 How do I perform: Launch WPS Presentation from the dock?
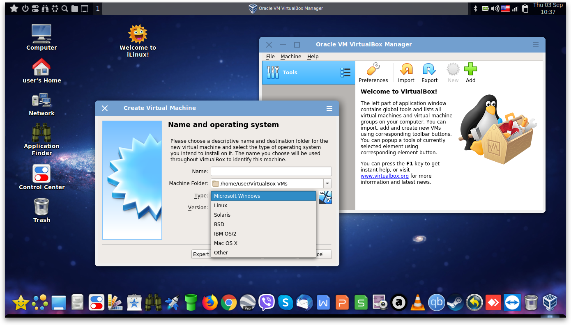[342, 303]
